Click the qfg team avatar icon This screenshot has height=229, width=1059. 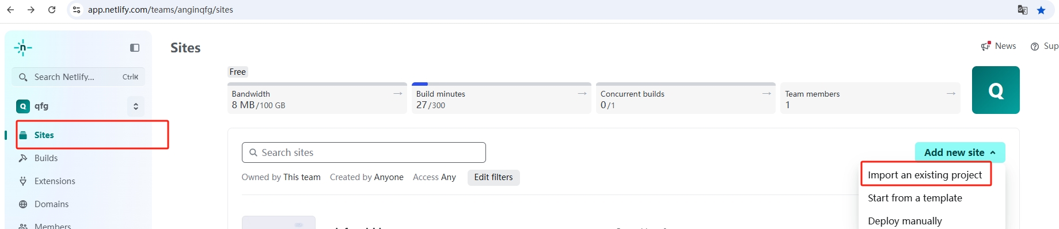pos(23,106)
